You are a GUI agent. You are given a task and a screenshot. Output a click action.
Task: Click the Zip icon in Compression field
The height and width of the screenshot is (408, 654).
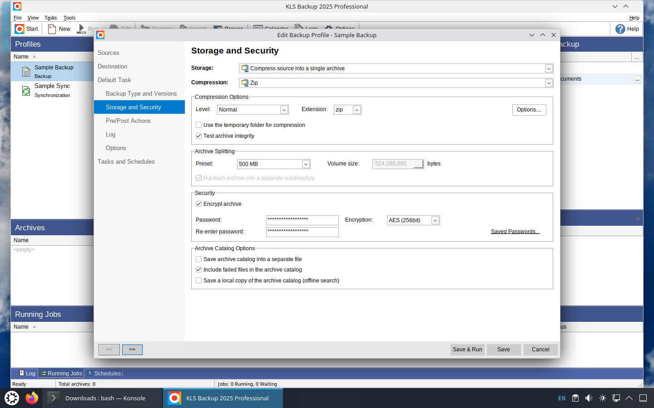pyautogui.click(x=245, y=83)
